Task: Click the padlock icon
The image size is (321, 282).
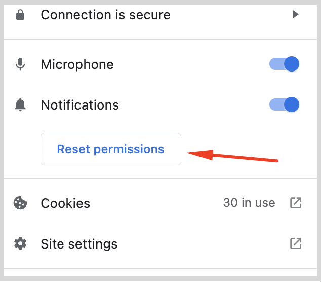Action: click(20, 15)
